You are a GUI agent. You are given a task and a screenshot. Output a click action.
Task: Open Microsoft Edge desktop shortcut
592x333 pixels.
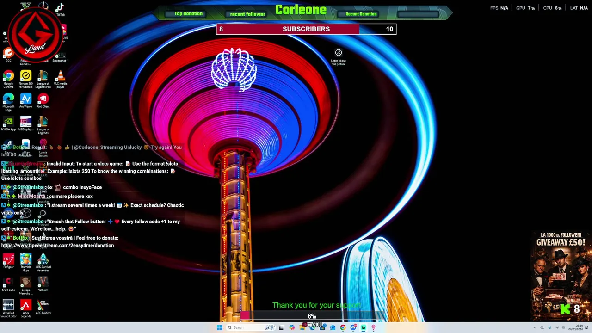click(x=8, y=103)
